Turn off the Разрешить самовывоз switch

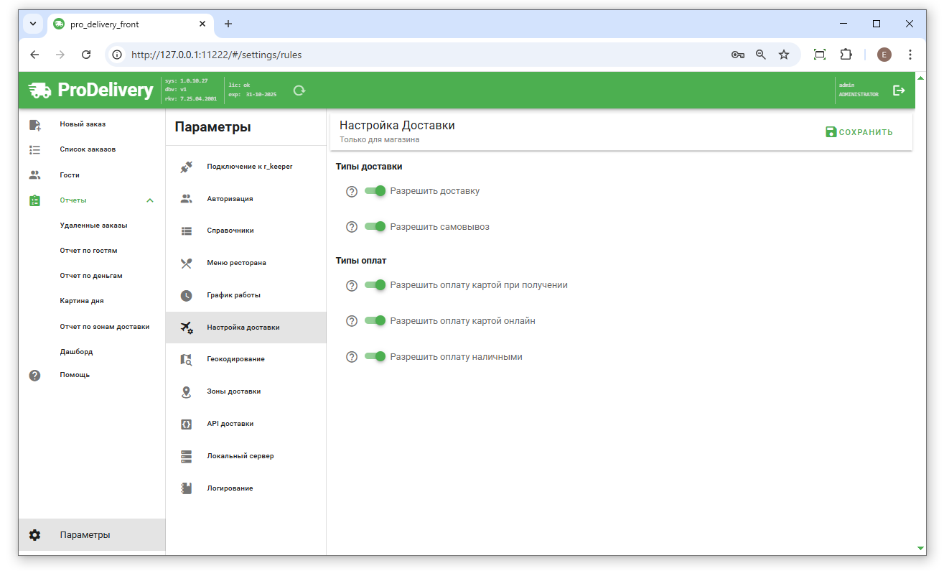[x=375, y=227]
